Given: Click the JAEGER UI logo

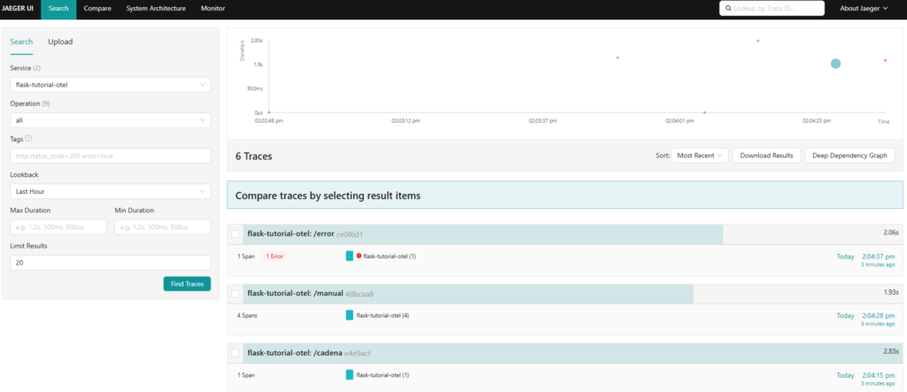Looking at the screenshot, I should coord(19,9).
